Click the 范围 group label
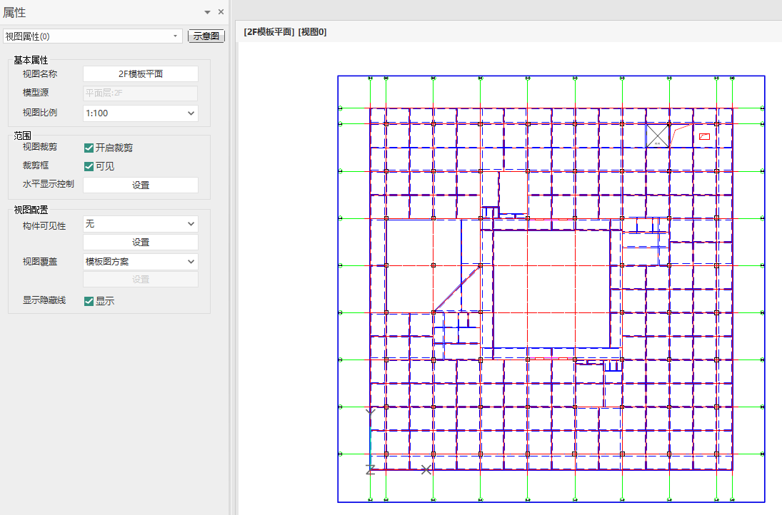The width and height of the screenshot is (782, 515). (x=22, y=136)
